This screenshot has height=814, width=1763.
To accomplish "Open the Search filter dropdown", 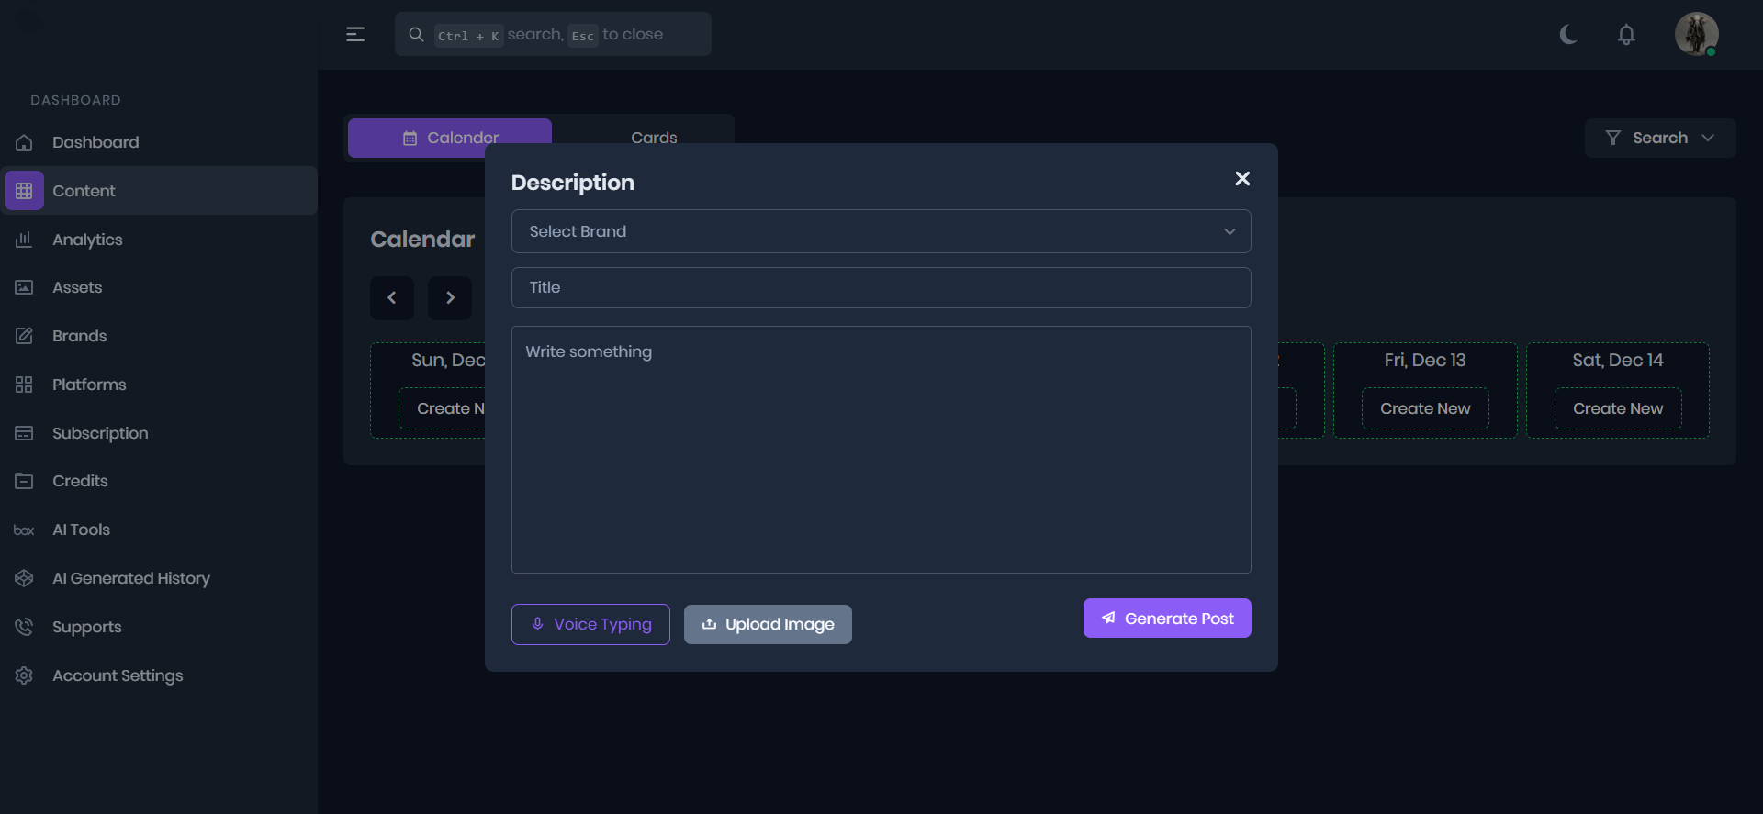I will point(1659,138).
